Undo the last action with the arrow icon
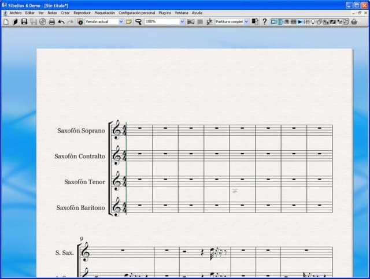Screen dimensions: 370x279 click(61, 22)
